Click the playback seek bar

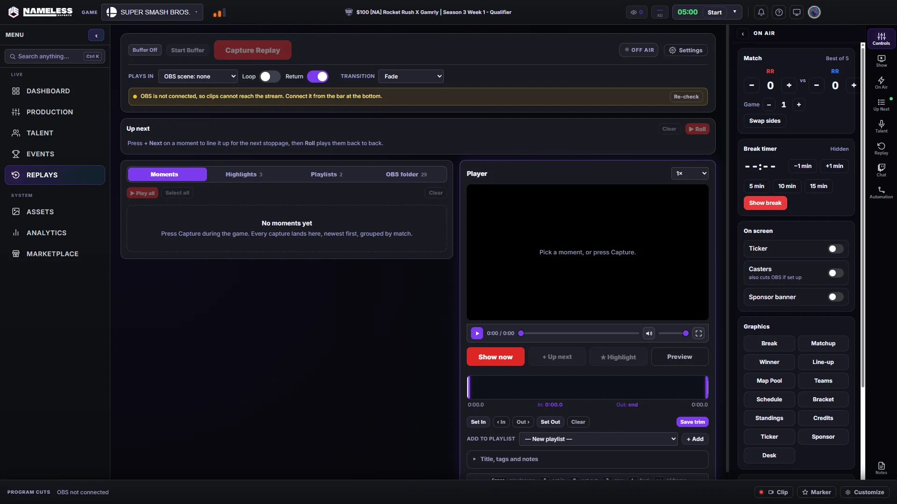pyautogui.click(x=579, y=333)
